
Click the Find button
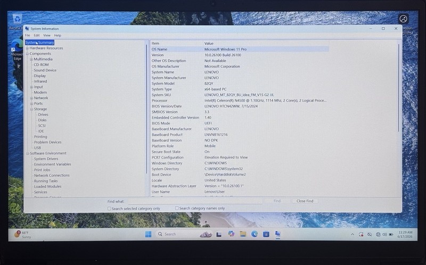[277, 201]
